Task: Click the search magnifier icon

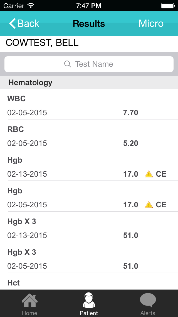Action: 68,64
